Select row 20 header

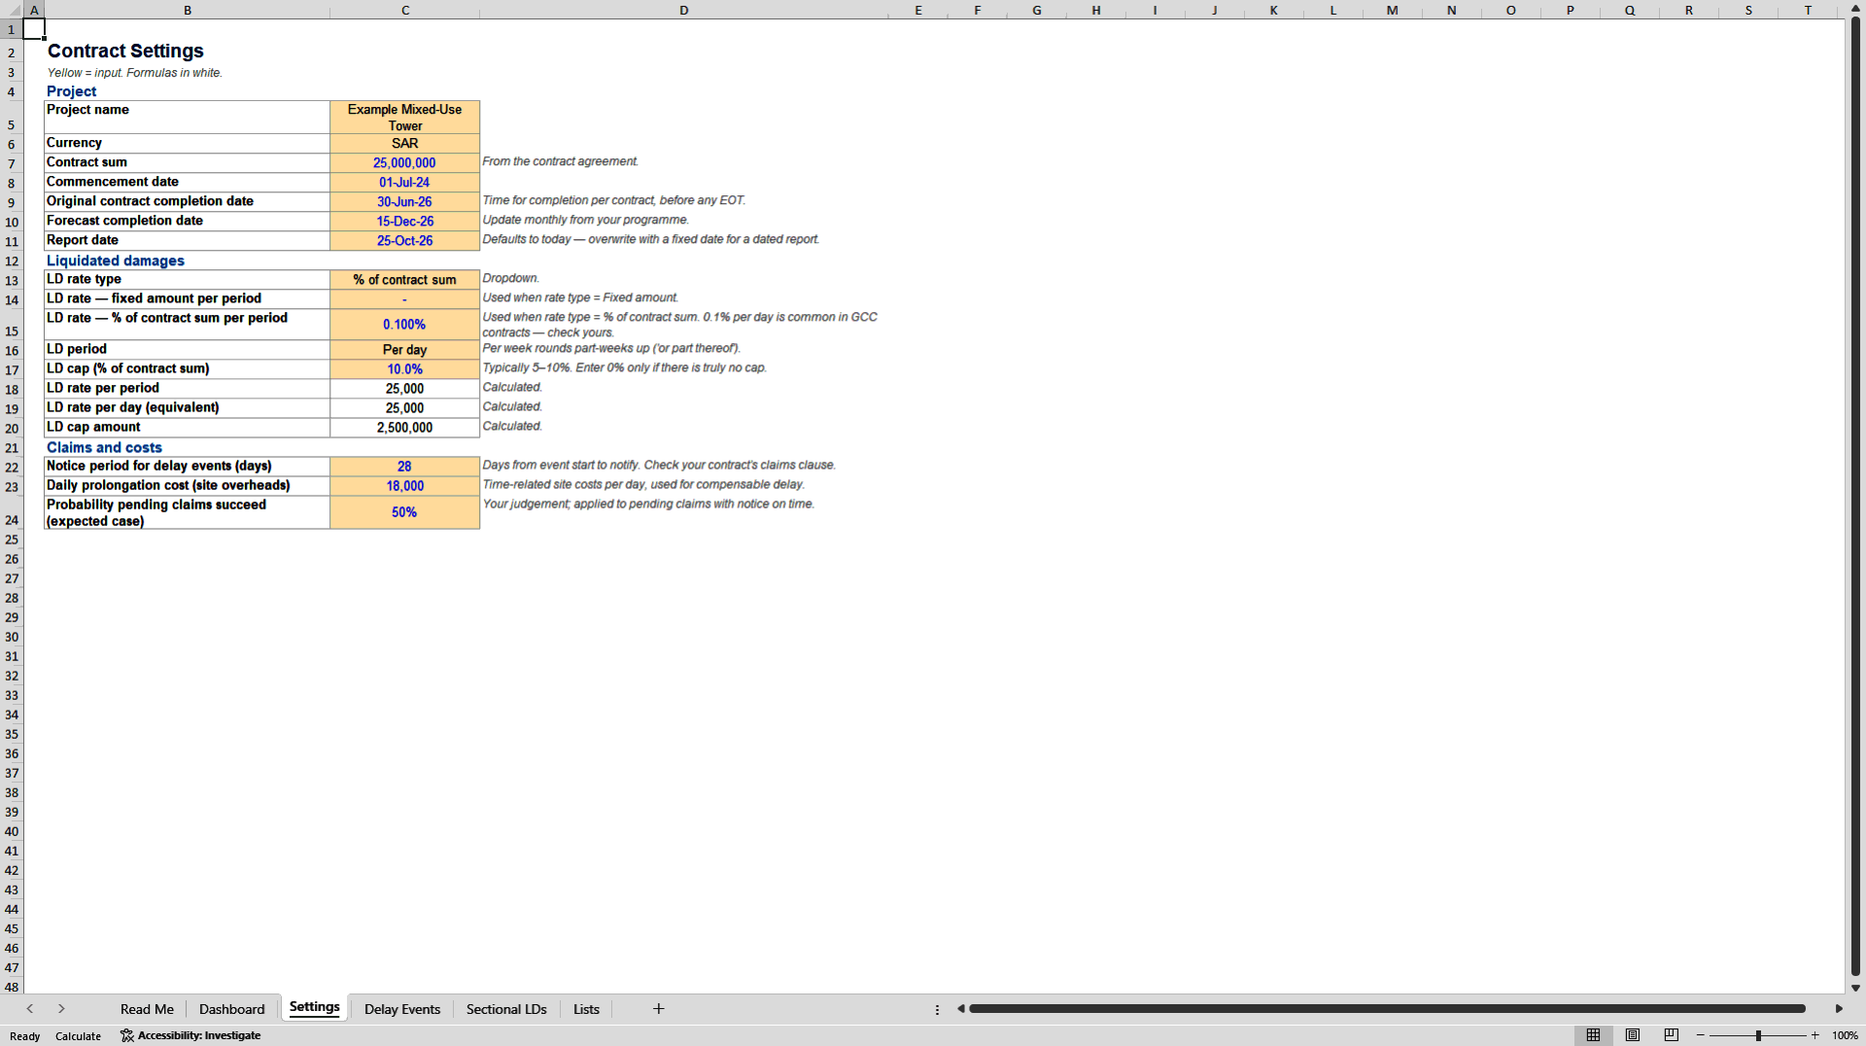click(x=12, y=428)
